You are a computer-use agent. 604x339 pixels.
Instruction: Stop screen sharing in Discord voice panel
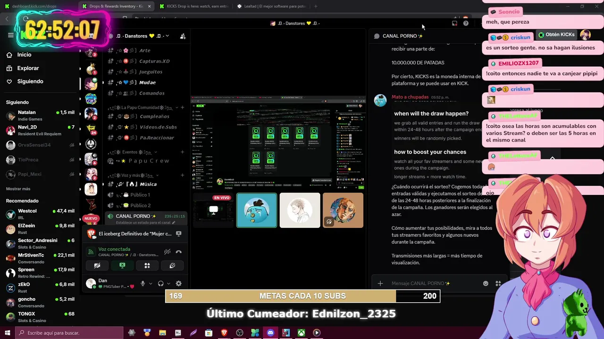pos(122,266)
